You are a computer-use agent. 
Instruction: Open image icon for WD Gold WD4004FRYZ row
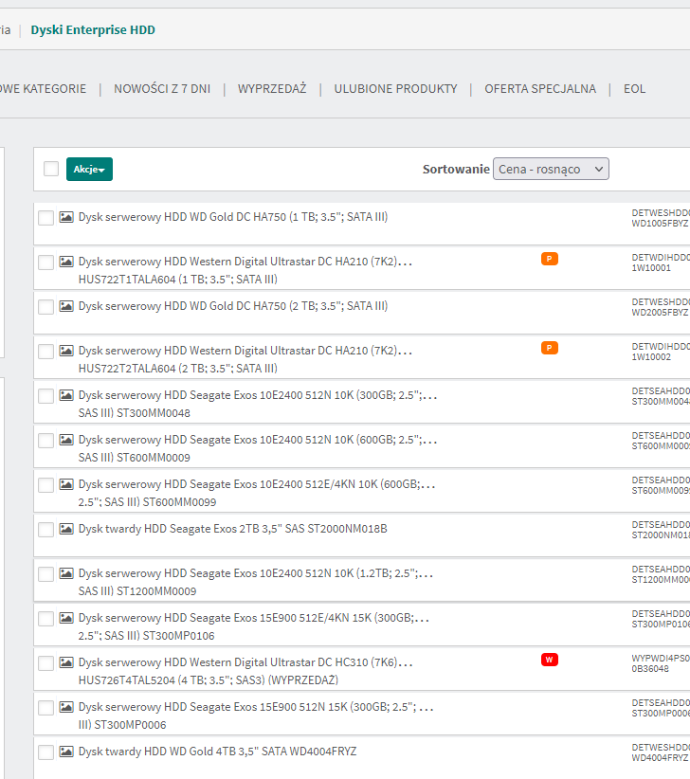[x=66, y=752]
